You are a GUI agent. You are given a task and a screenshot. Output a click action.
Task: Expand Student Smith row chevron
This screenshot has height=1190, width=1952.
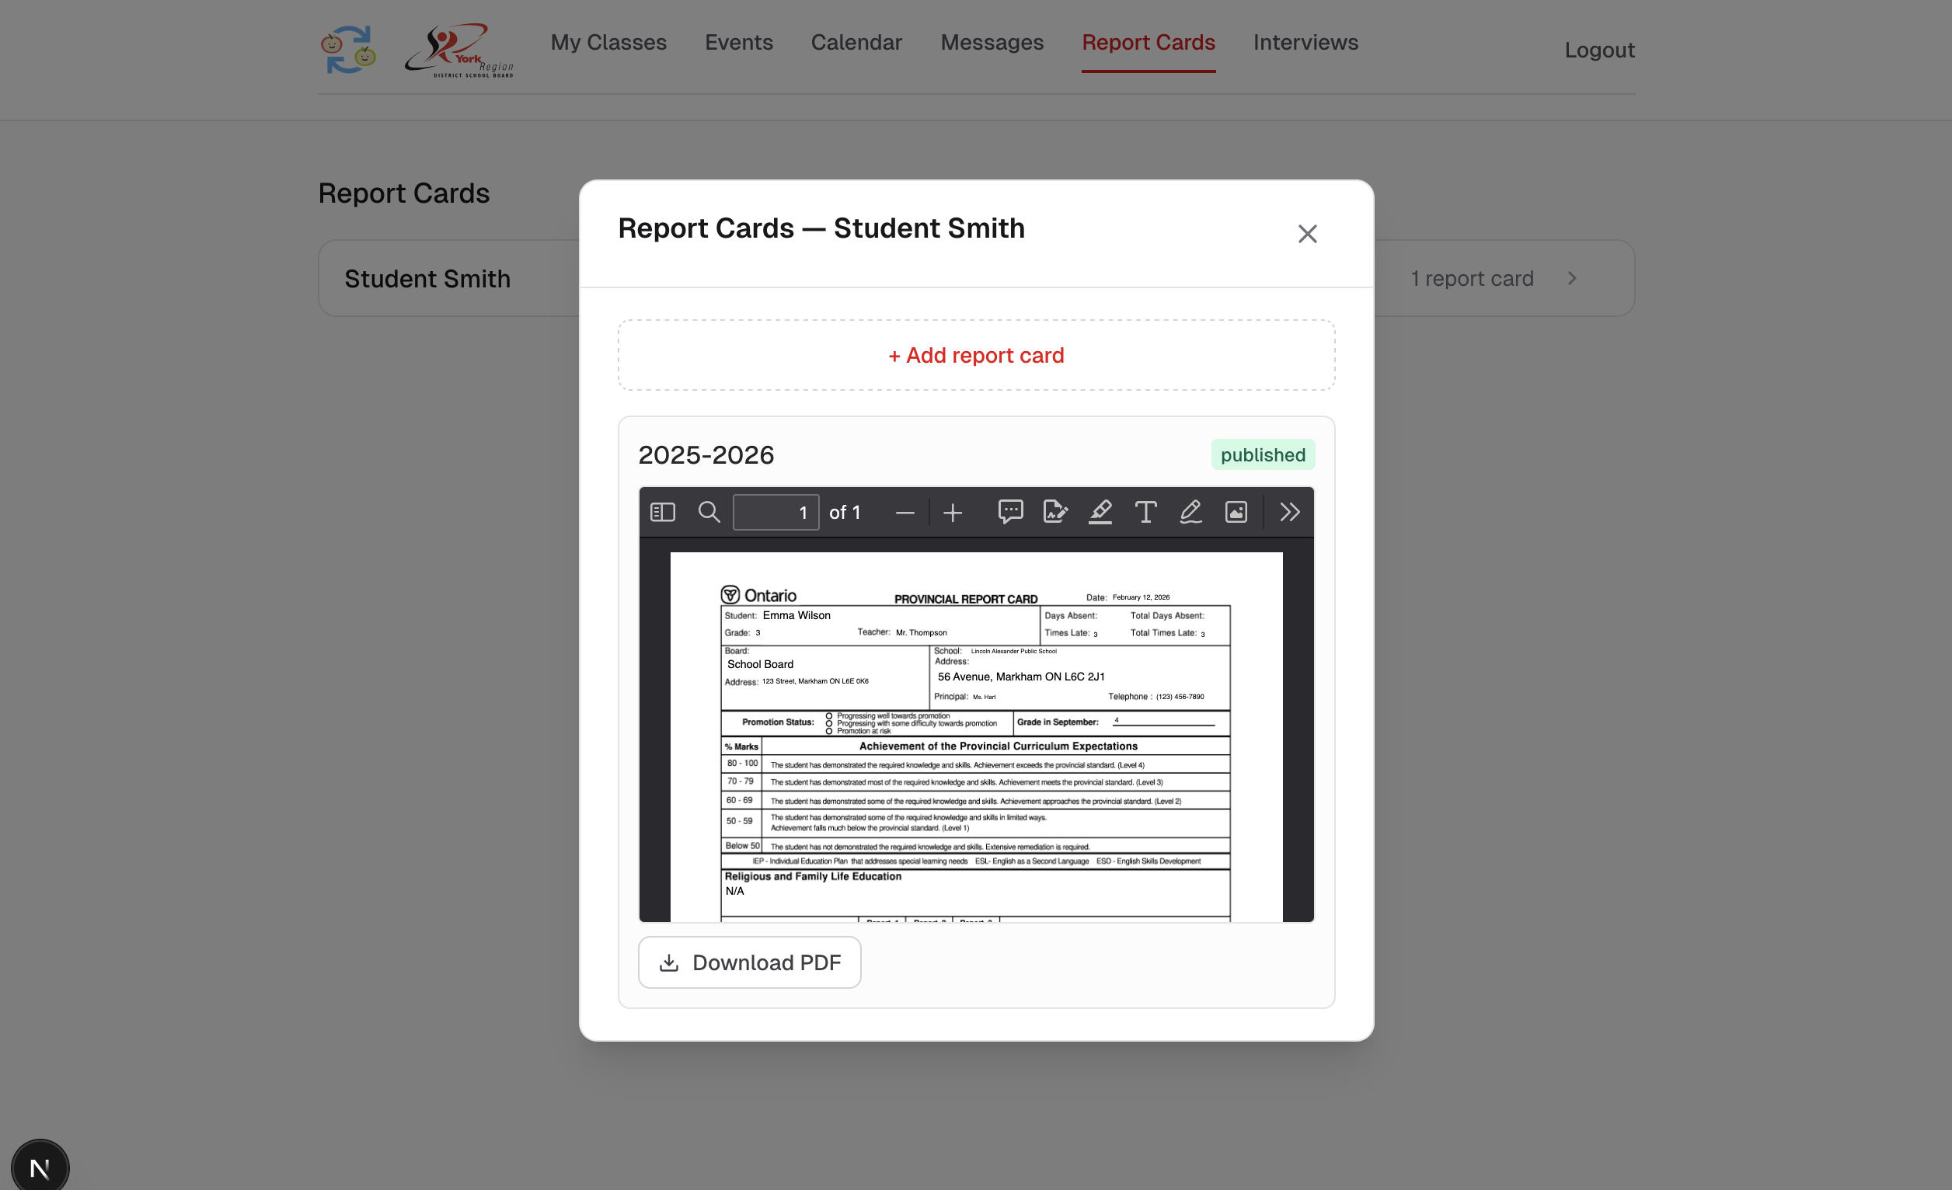(x=1572, y=279)
